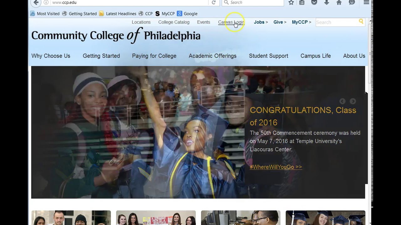This screenshot has width=401, height=225.
Task: Open the MyCCP bookmark
Action: [165, 14]
